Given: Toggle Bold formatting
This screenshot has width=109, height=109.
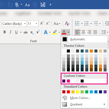Looking at the screenshot, I should coord(5,32).
